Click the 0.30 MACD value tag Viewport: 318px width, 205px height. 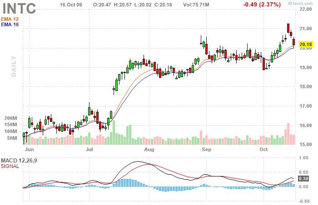pyautogui.click(x=303, y=178)
